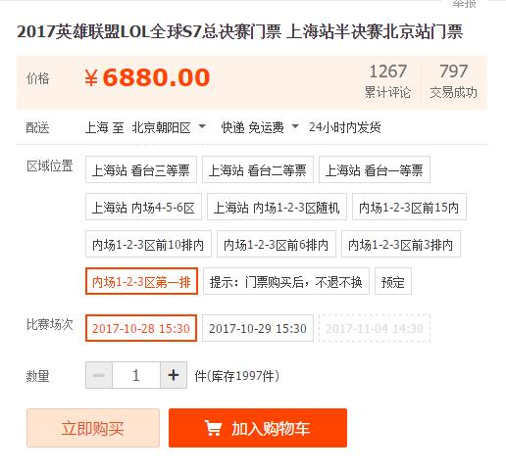Image resolution: width=506 pixels, height=472 pixels.
Task: Click 加入购物车 add to cart button
Action: [x=258, y=428]
